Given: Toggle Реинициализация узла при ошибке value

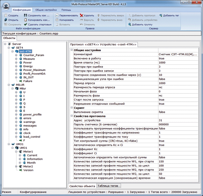Looking at the screenshot, I should point(178,79).
